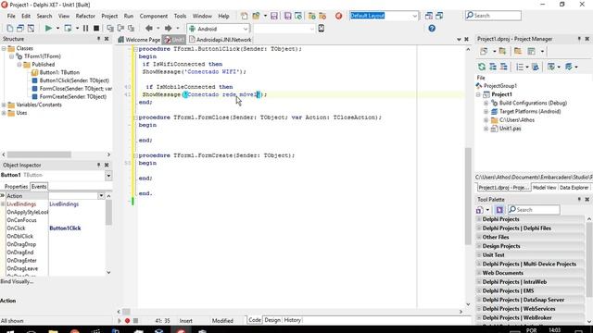Click Tool Palette category filter icon
The width and height of the screenshot is (593, 333).
(499, 210)
